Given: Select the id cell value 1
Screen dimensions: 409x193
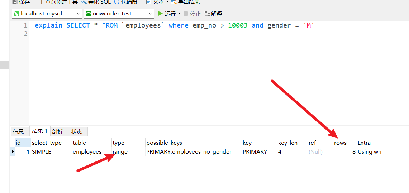Looking at the screenshot, I should (23, 151).
